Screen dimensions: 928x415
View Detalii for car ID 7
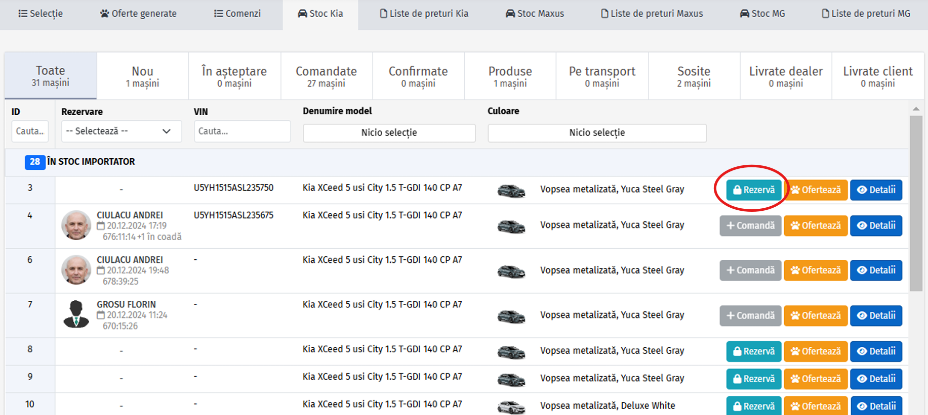click(x=876, y=316)
